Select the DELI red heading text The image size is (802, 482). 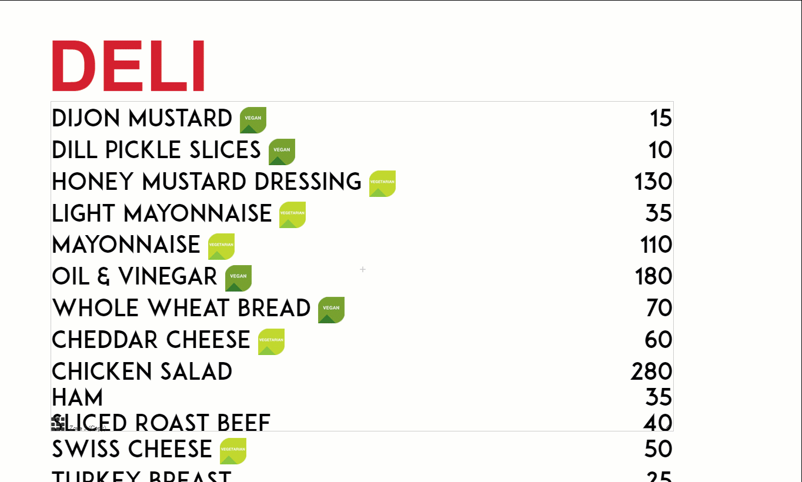click(128, 66)
